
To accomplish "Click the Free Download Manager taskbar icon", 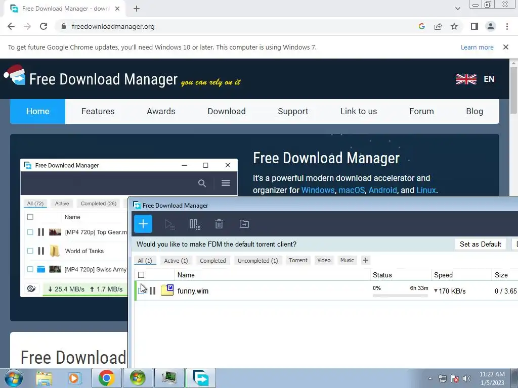I will click(201, 378).
